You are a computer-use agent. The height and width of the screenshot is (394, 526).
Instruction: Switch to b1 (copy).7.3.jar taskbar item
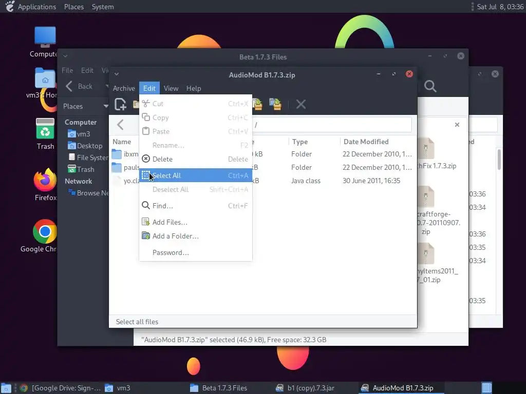(305, 388)
